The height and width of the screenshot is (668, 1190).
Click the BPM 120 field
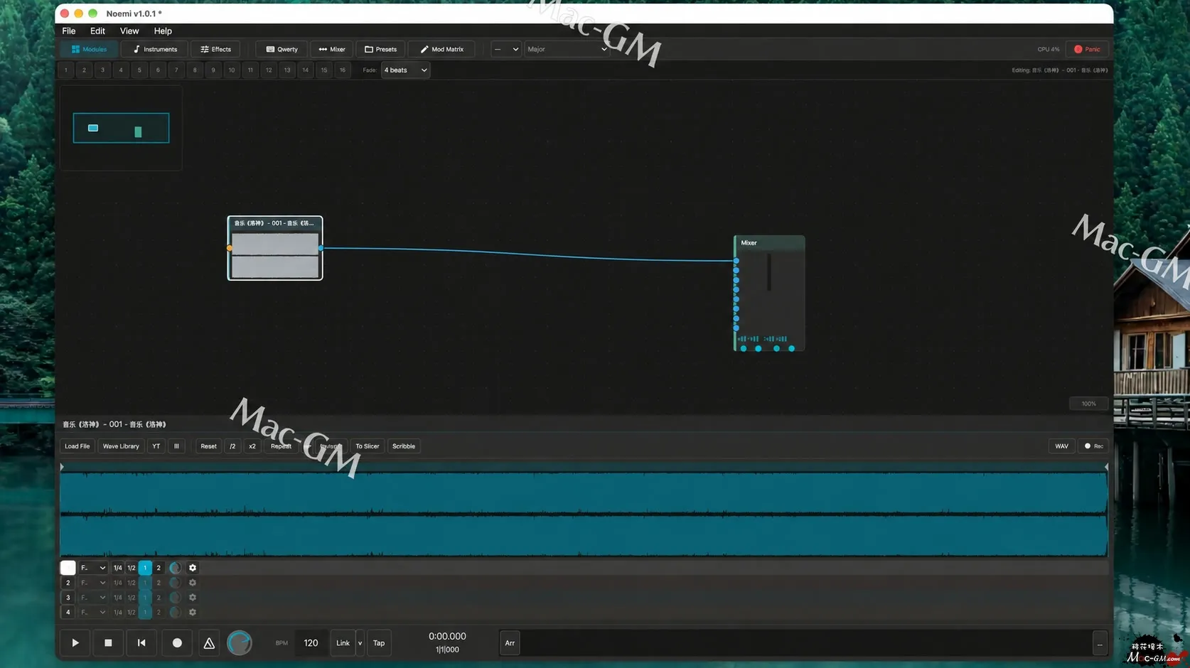[311, 643]
